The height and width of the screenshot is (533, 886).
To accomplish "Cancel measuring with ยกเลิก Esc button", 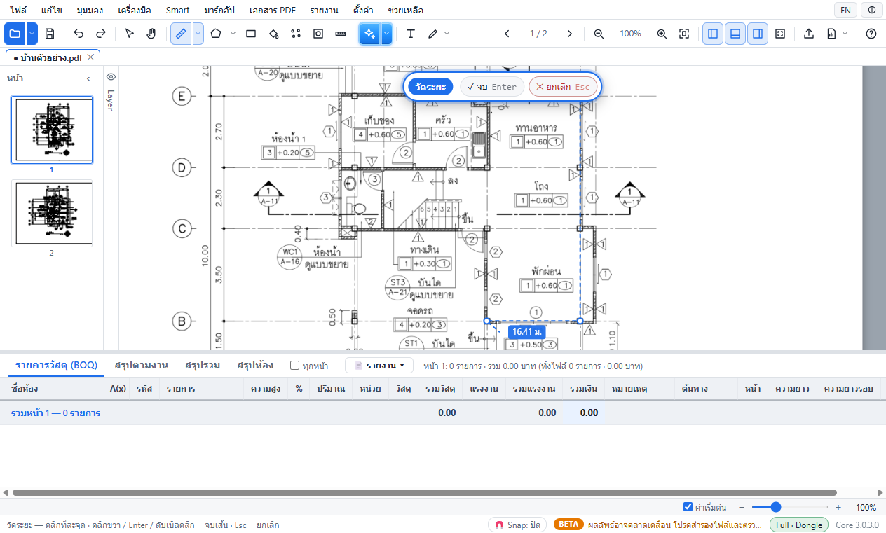I will pos(563,87).
